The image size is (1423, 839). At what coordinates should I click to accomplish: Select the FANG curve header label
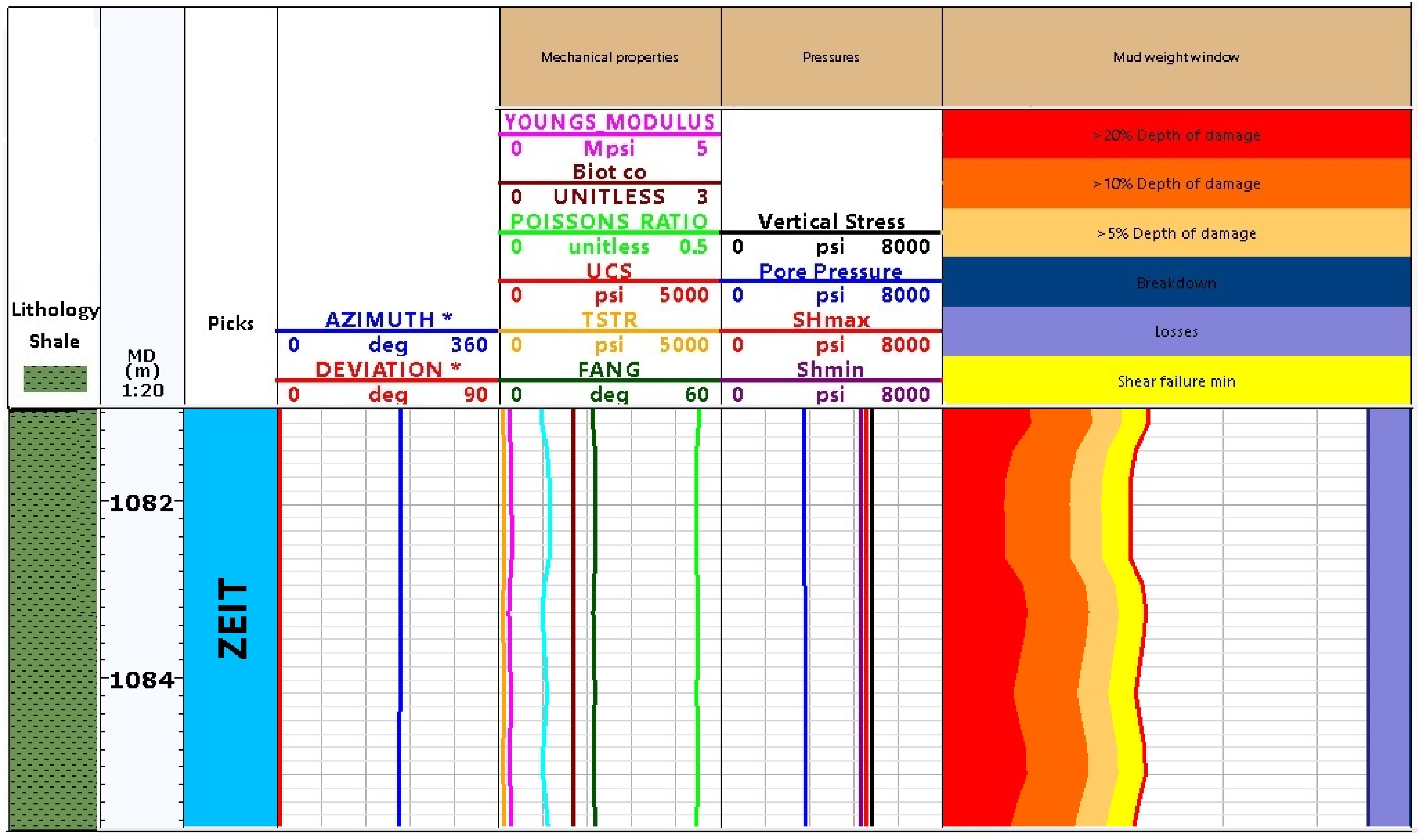pos(609,369)
